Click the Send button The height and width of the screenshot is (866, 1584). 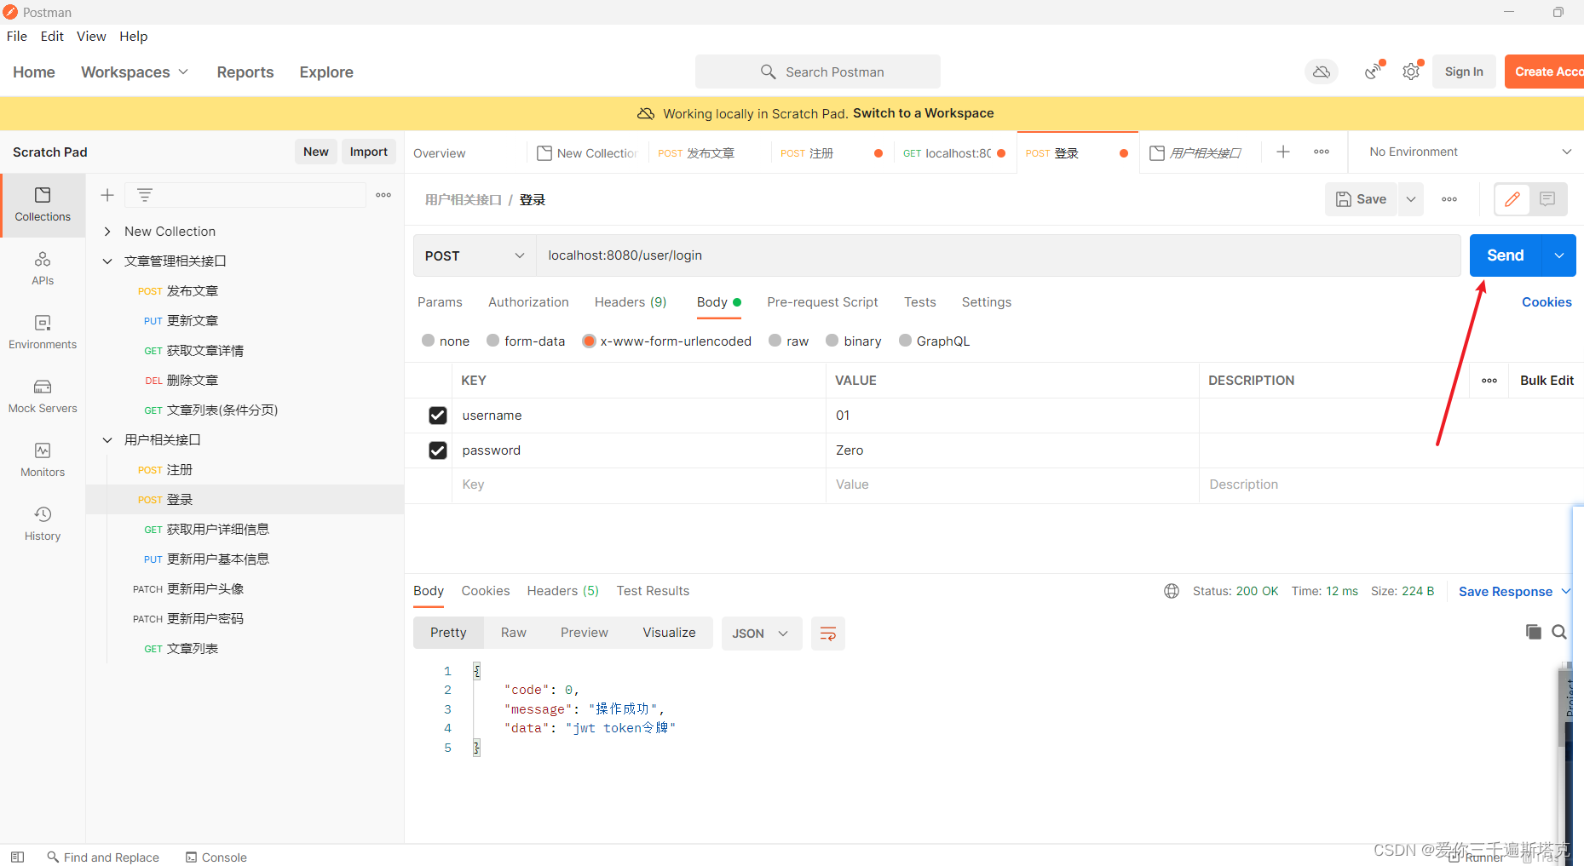[x=1504, y=255]
